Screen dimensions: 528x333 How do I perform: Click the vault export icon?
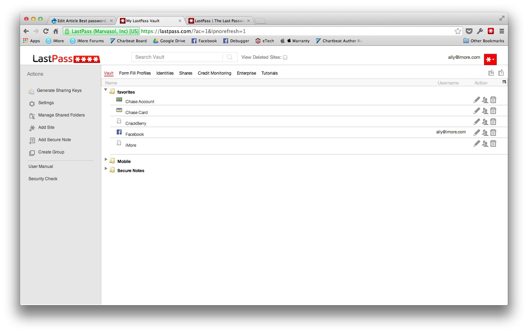(501, 73)
